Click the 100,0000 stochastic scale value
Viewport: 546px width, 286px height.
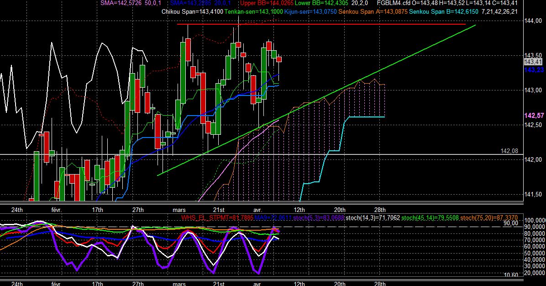(535, 221)
